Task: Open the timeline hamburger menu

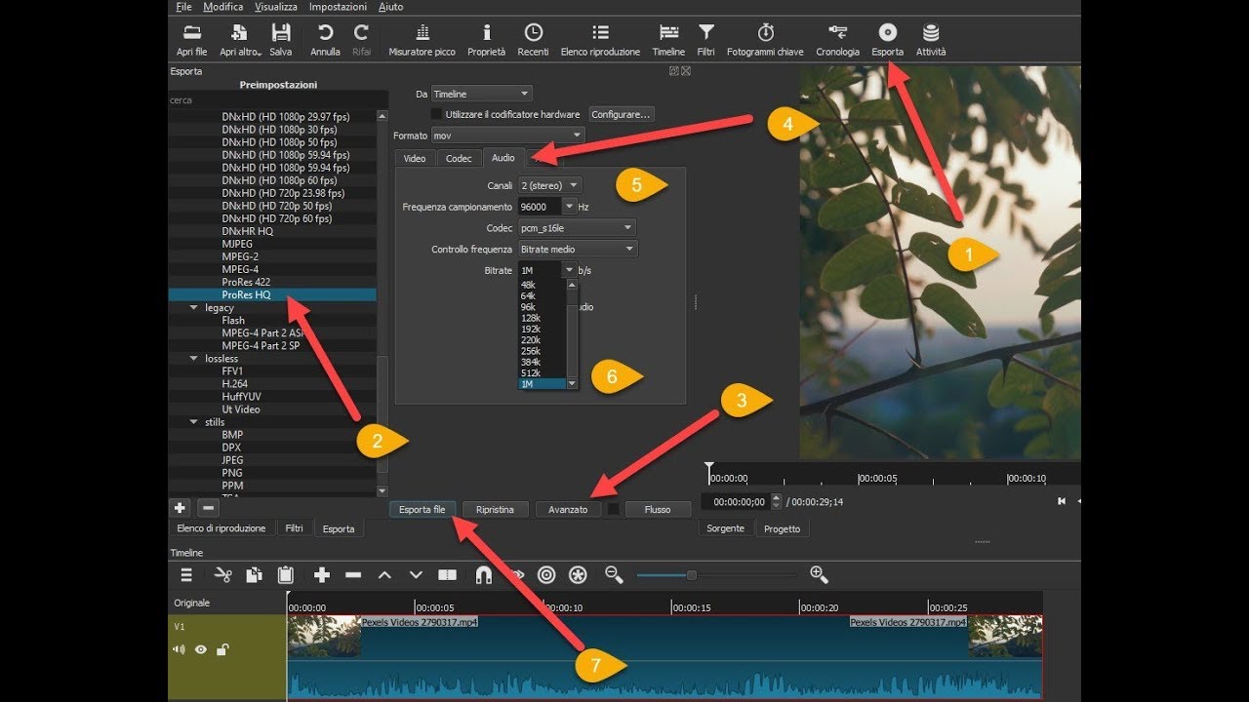Action: click(186, 575)
